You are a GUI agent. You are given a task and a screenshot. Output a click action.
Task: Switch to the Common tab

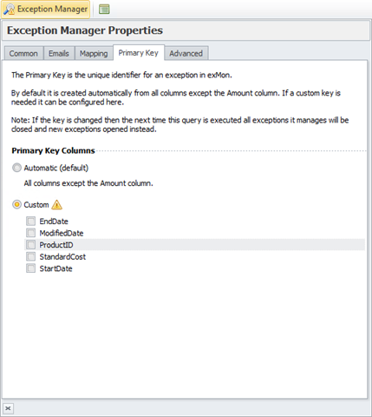pyautogui.click(x=23, y=54)
